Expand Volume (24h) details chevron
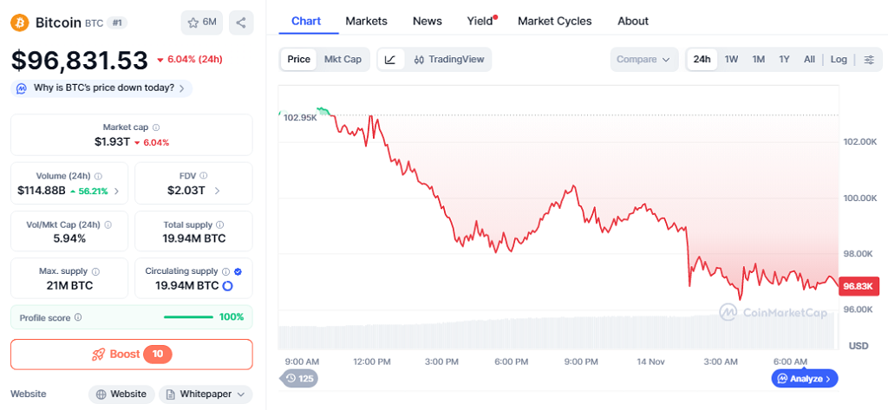The image size is (888, 410). coord(117,191)
